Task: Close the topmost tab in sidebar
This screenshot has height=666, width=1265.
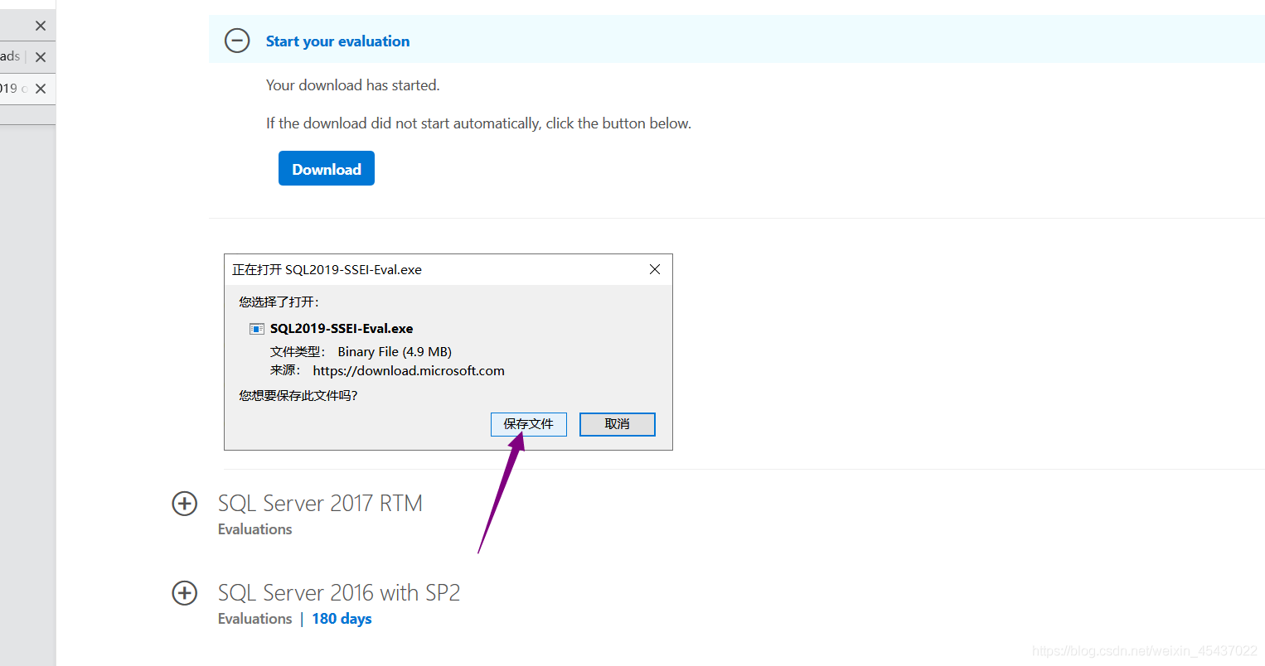Action: tap(41, 26)
